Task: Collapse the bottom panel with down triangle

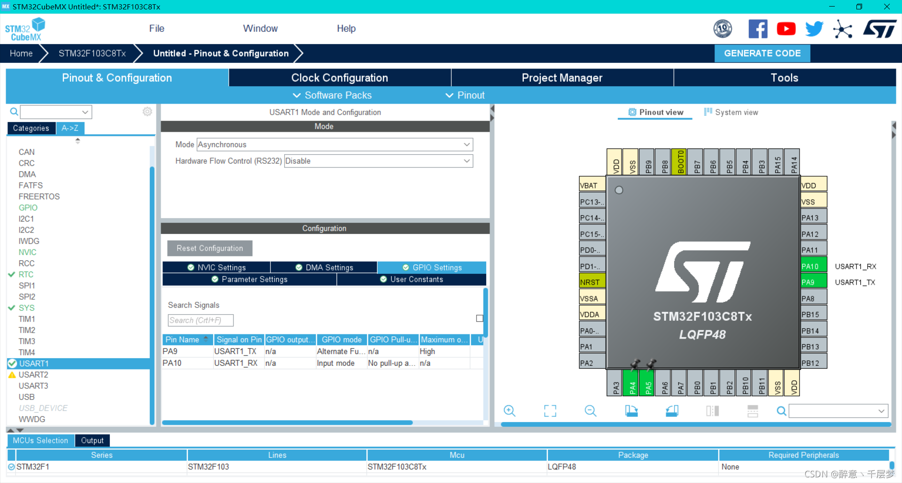Action: tap(20, 430)
